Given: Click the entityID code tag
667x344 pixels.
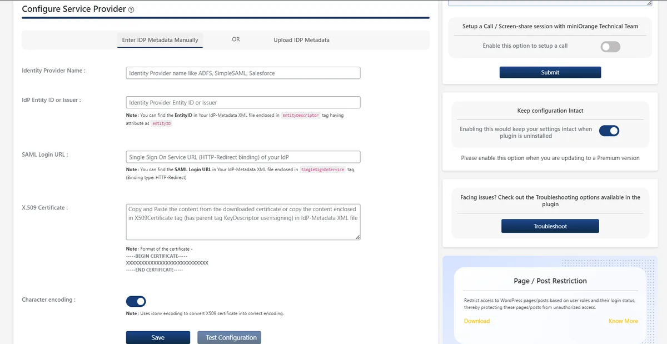Looking at the screenshot, I should 162,123.
